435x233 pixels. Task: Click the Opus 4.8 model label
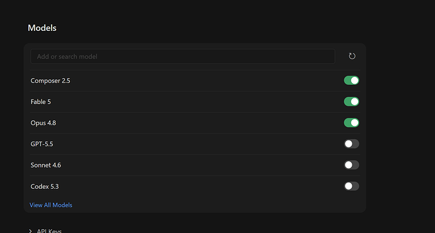point(43,123)
